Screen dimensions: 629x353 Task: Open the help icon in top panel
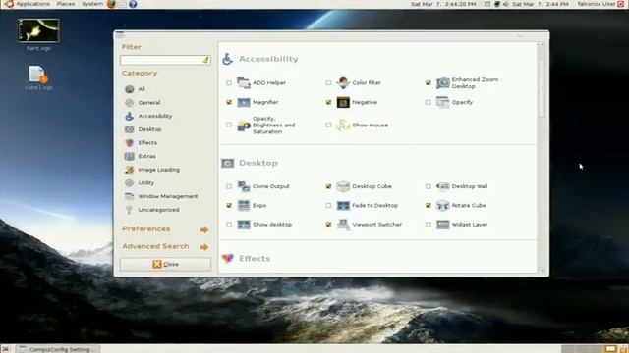tap(133, 4)
